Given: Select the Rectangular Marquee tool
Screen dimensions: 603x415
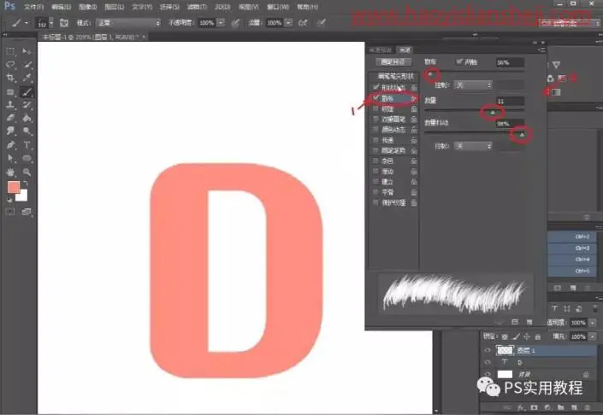Looking at the screenshot, I should 10,51.
